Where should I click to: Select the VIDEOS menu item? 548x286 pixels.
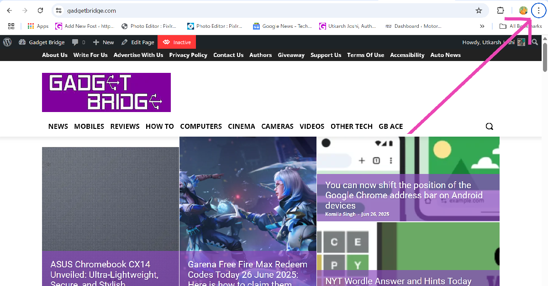[x=312, y=126]
